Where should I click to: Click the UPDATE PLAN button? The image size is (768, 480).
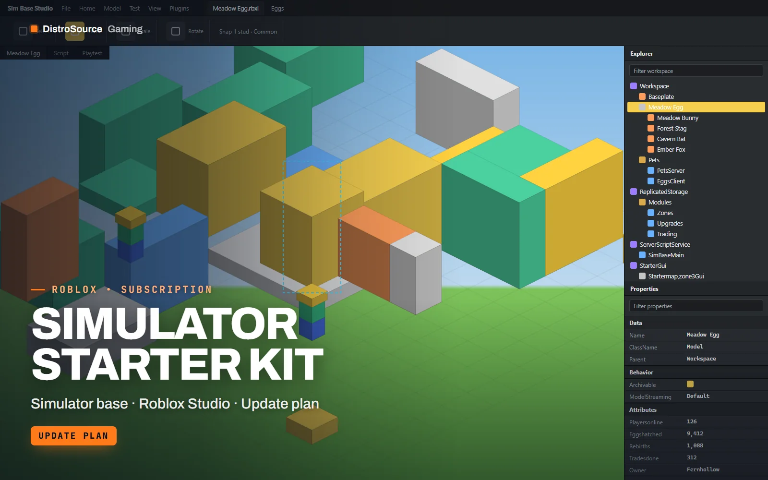pyautogui.click(x=73, y=436)
